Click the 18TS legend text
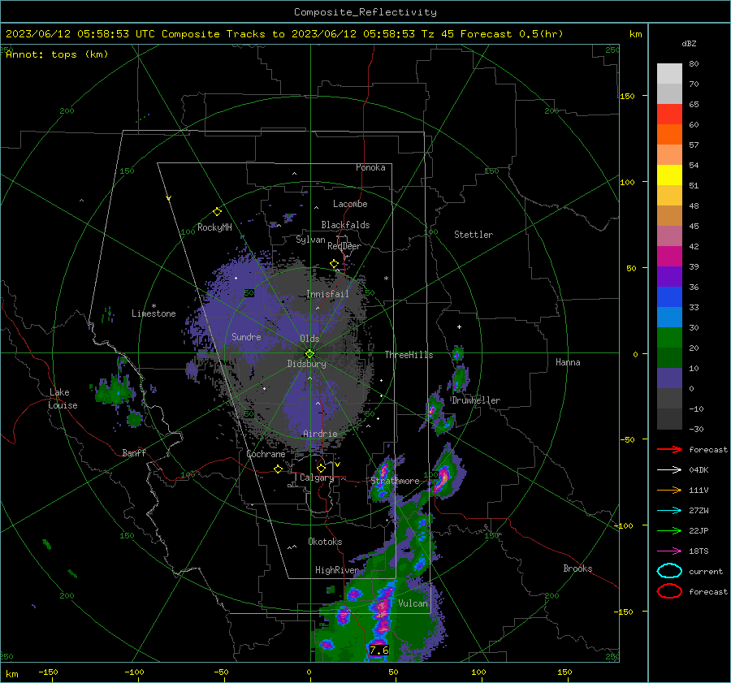The height and width of the screenshot is (683, 731). (x=699, y=551)
